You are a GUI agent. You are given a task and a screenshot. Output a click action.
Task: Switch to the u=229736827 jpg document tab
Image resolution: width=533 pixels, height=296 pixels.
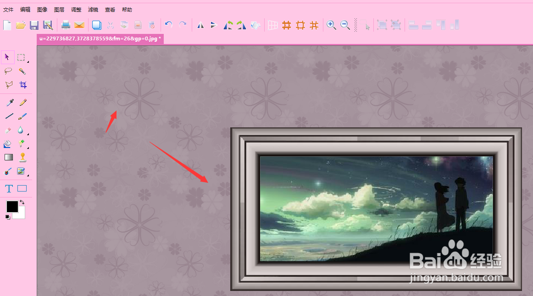point(100,38)
